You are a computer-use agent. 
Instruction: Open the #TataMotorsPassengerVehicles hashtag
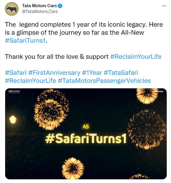click(104, 81)
